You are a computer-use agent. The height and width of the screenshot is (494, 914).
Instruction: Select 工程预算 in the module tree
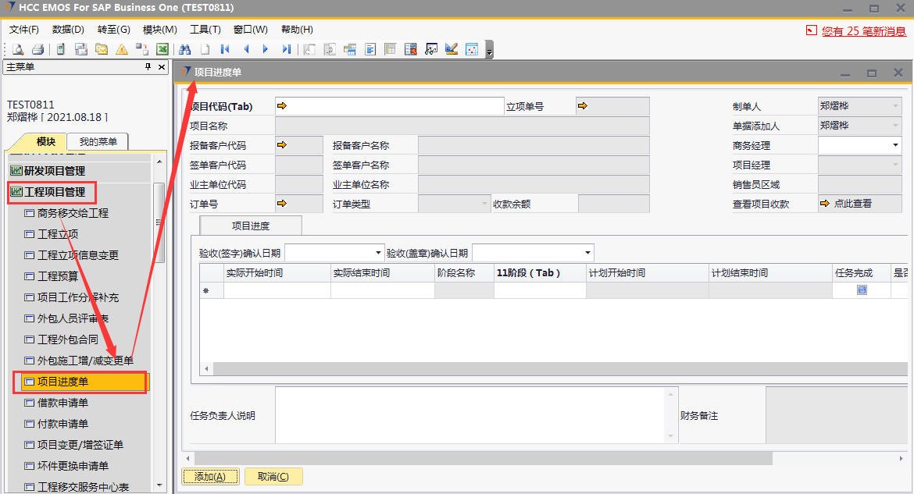[58, 276]
